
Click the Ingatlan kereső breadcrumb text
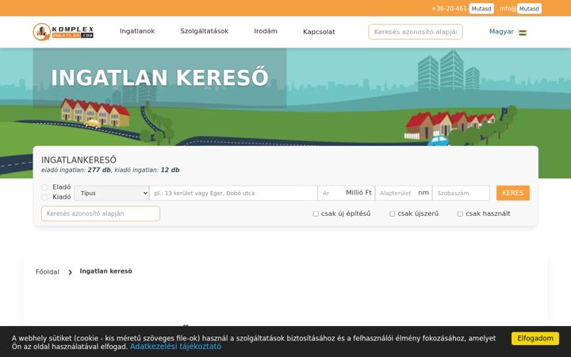pos(106,271)
